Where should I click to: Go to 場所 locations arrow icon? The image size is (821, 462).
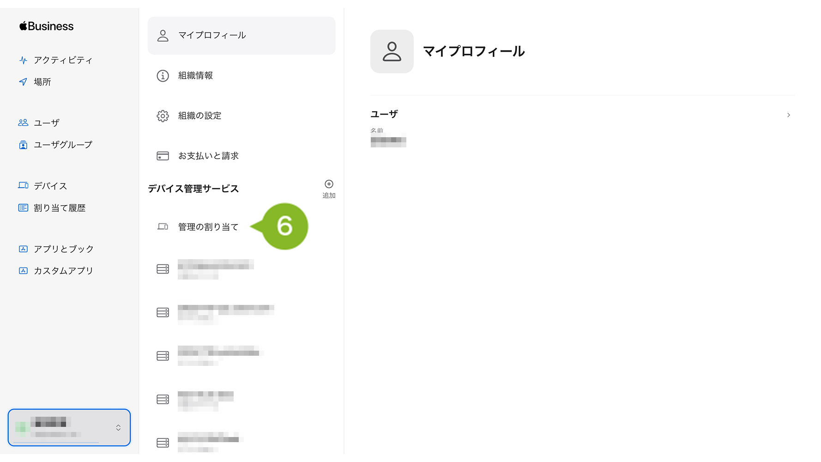click(x=23, y=82)
